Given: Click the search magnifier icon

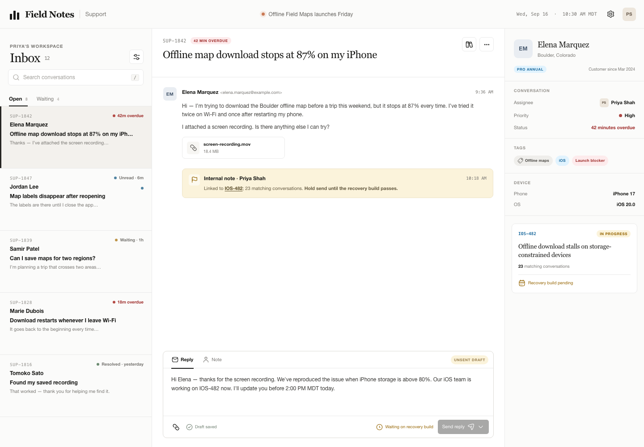Looking at the screenshot, I should point(16,77).
